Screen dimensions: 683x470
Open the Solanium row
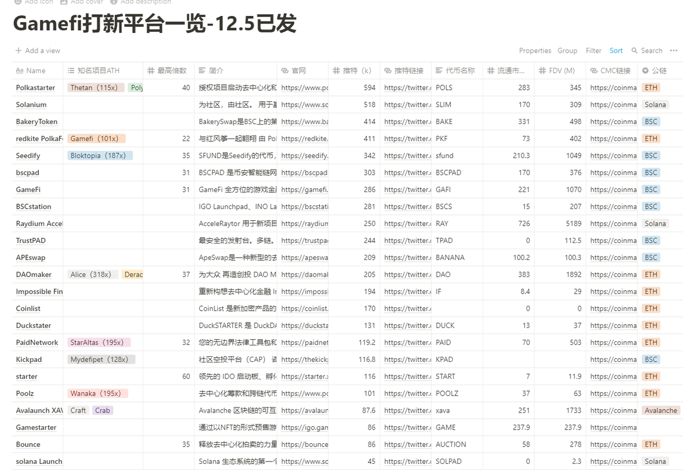(x=31, y=105)
